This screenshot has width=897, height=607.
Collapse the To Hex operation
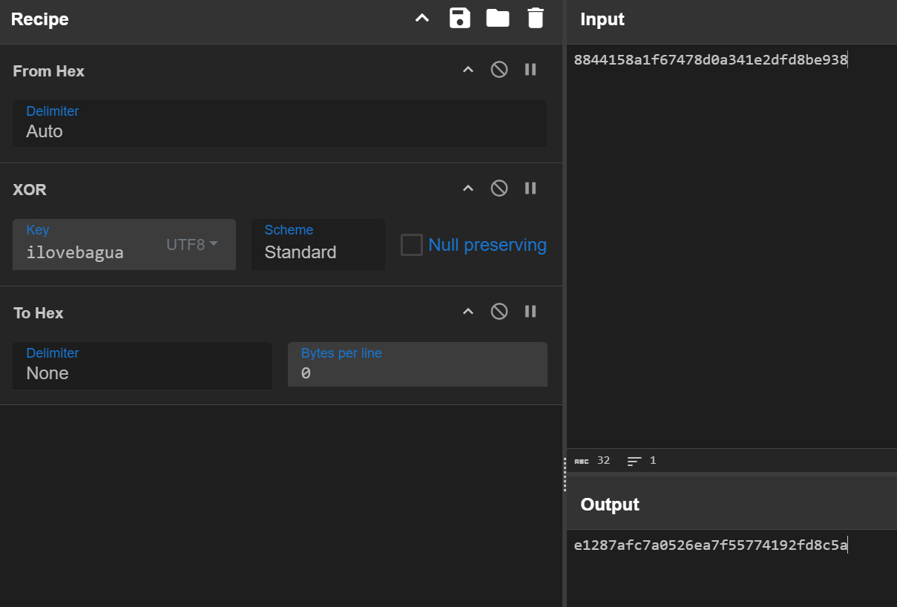[468, 312]
